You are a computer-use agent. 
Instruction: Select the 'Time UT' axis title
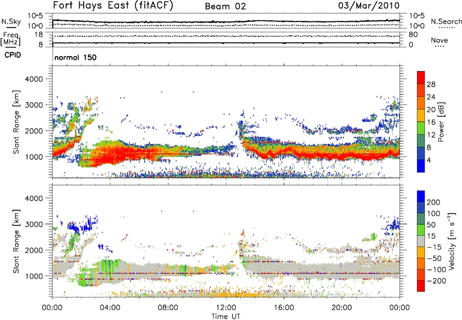[226, 317]
